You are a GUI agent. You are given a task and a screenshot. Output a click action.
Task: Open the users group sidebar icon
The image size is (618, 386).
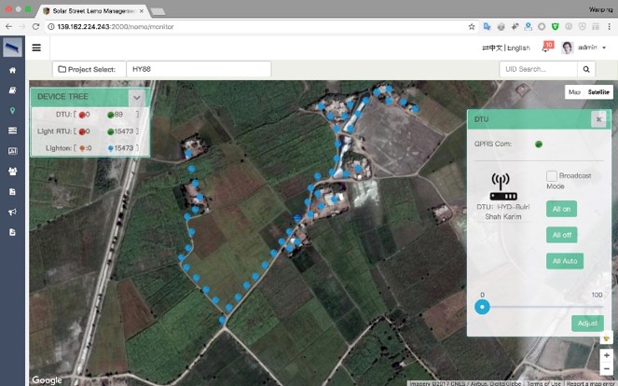point(12,171)
